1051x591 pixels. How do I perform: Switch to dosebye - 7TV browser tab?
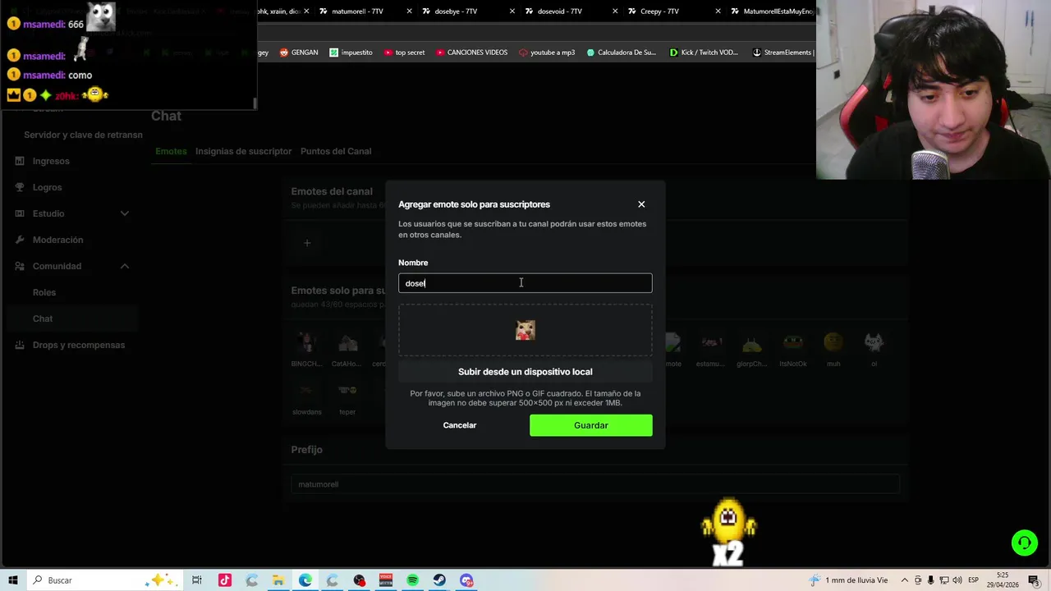pos(456,11)
